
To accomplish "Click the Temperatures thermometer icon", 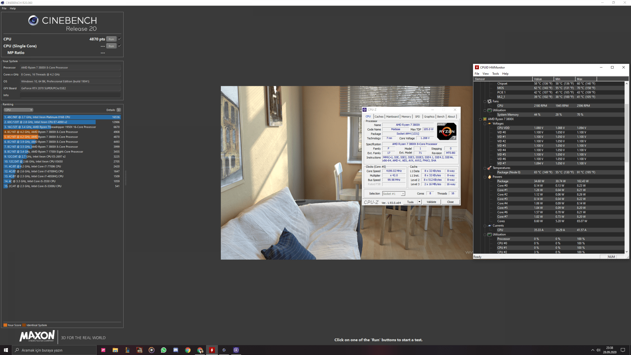I will 489,168.
